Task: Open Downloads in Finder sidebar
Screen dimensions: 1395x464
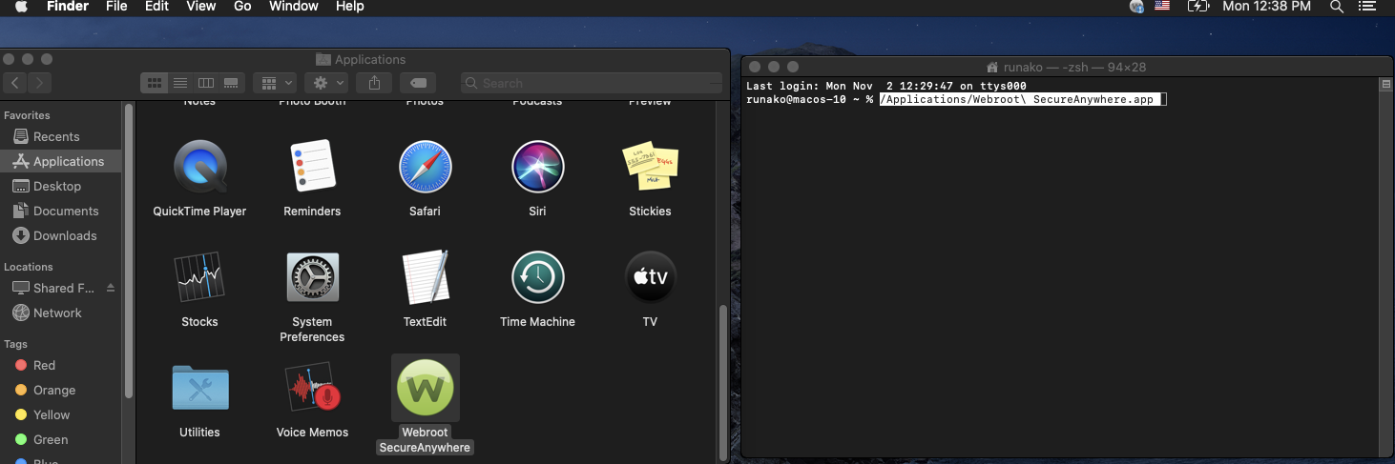Action: point(61,235)
